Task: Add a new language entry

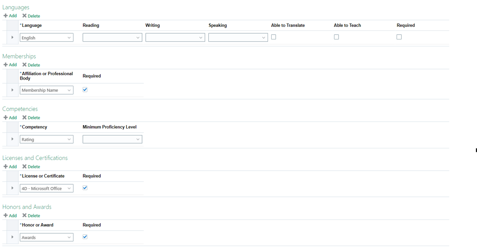Action: (10, 15)
